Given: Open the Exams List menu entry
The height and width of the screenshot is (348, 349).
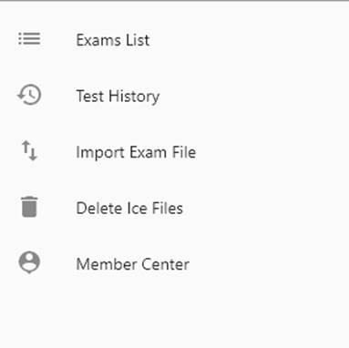Looking at the screenshot, I should [174, 40].
